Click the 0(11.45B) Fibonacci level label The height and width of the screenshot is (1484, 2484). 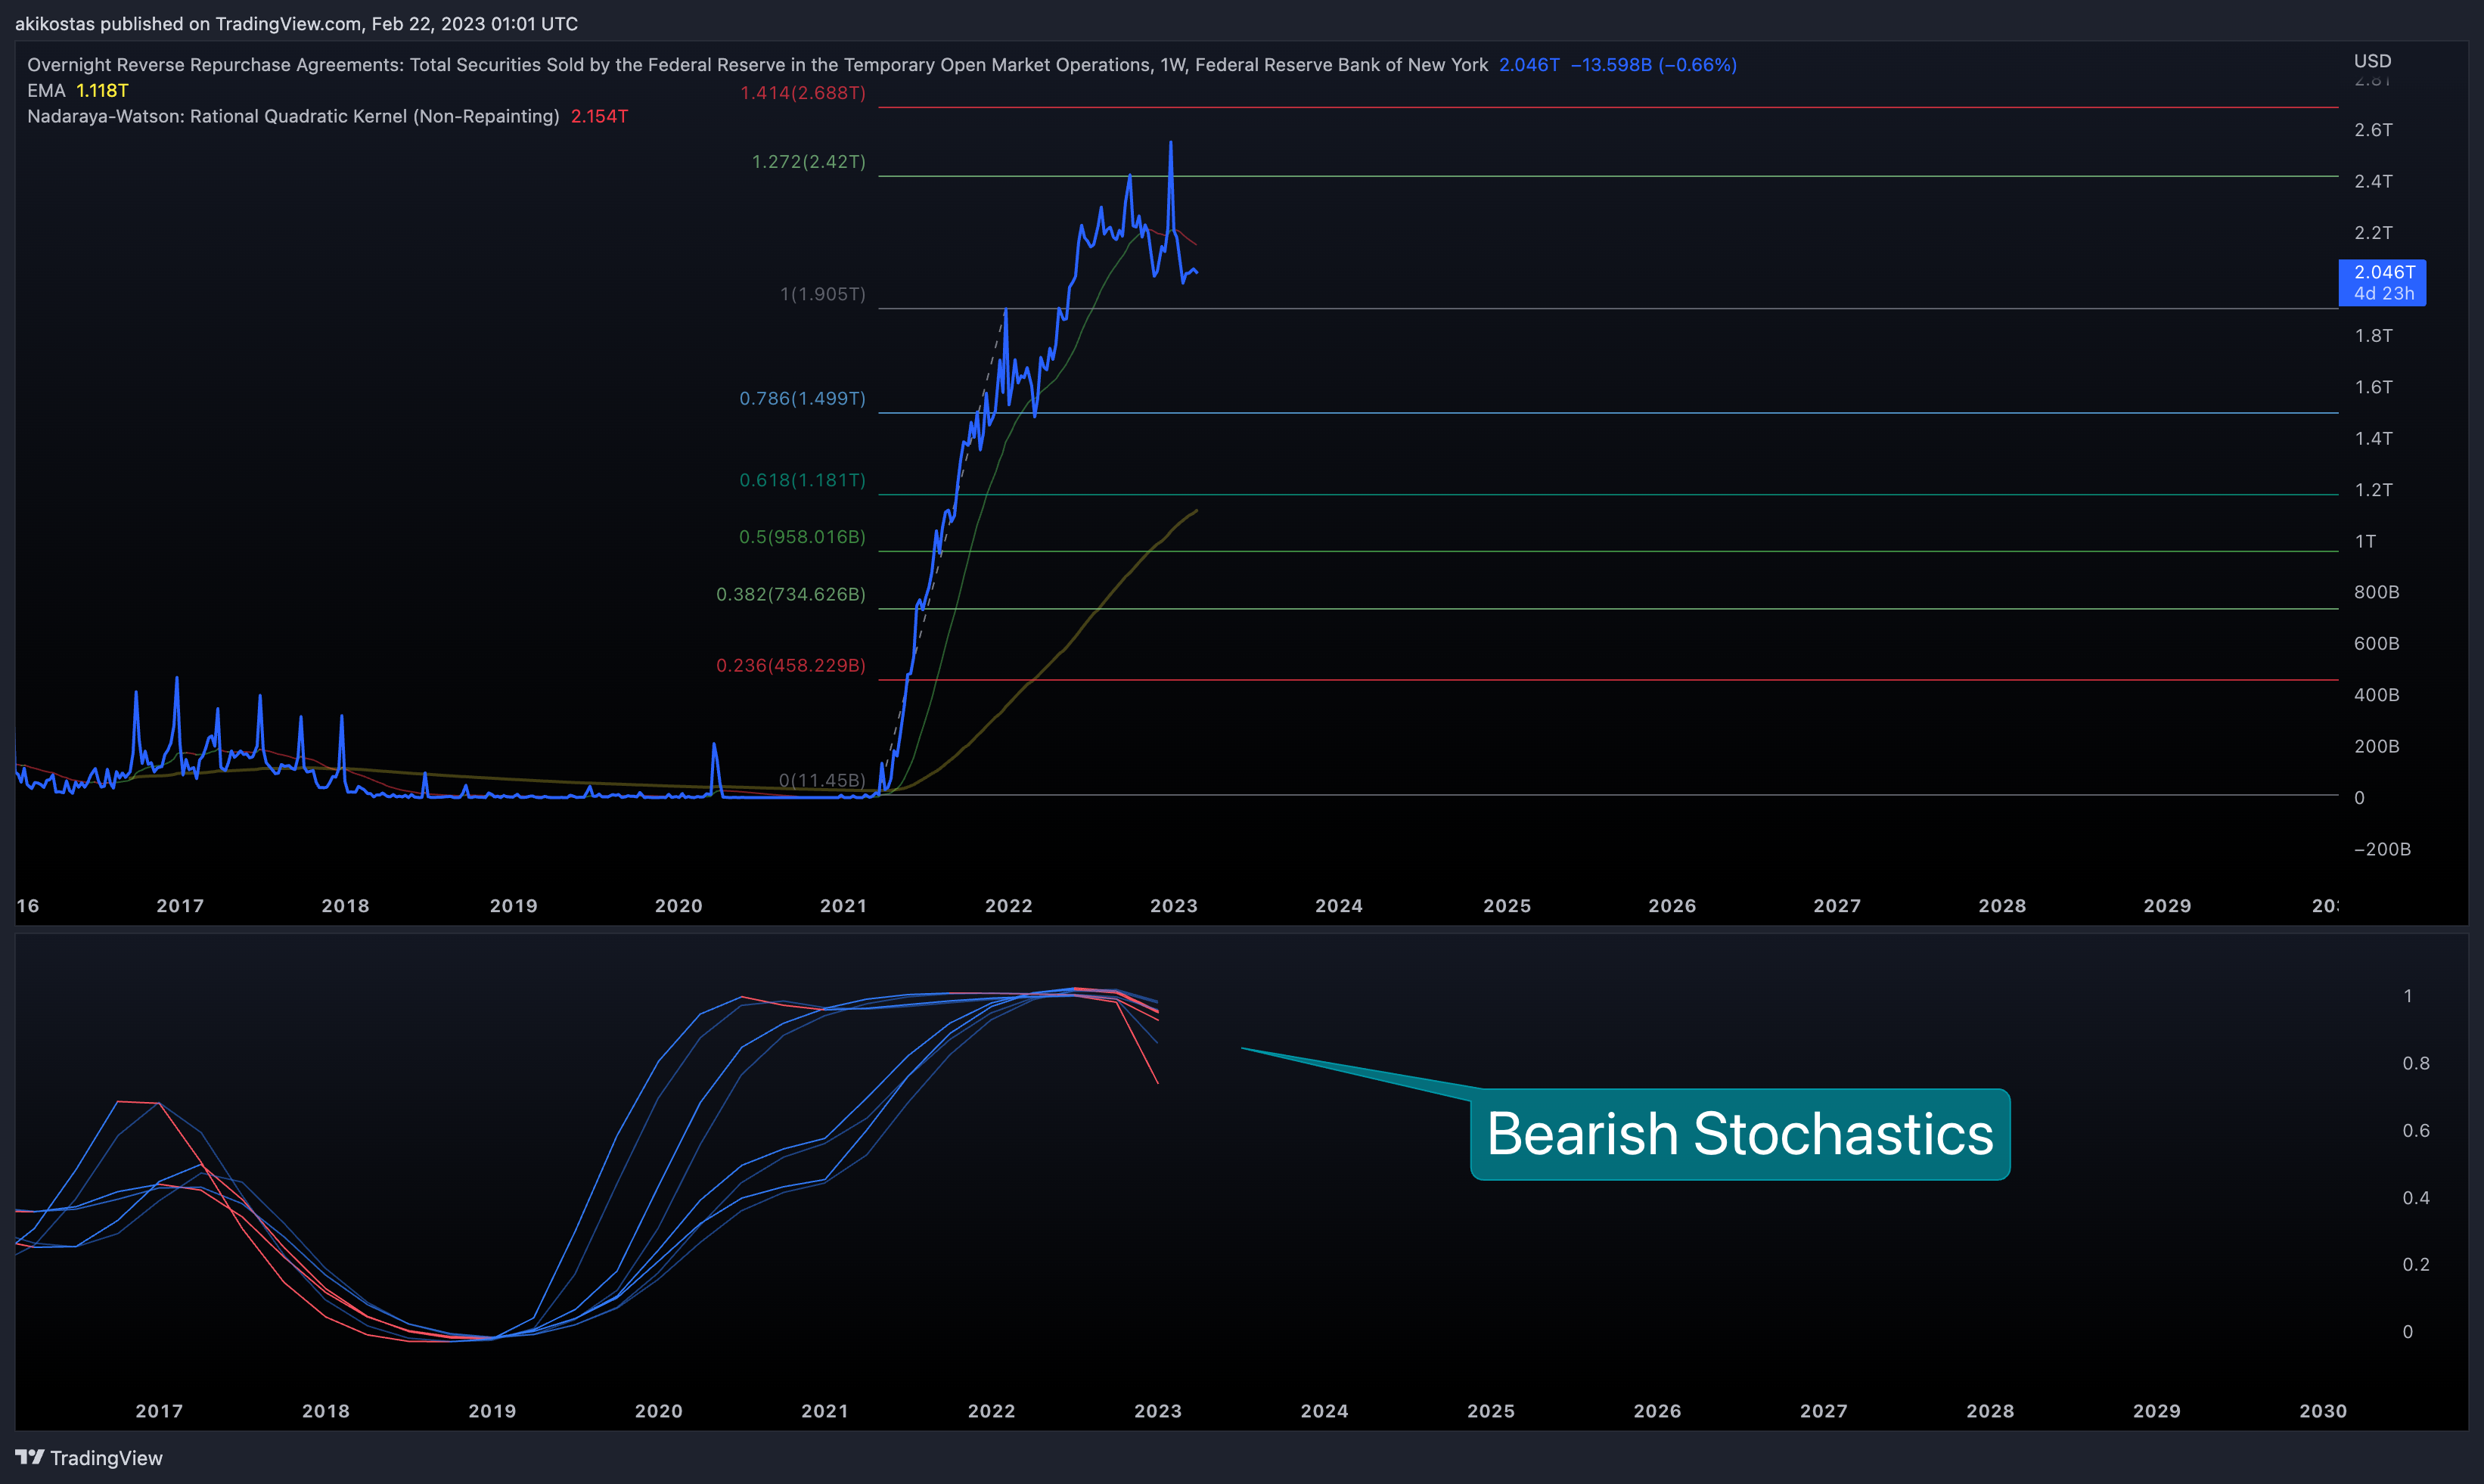[x=822, y=780]
